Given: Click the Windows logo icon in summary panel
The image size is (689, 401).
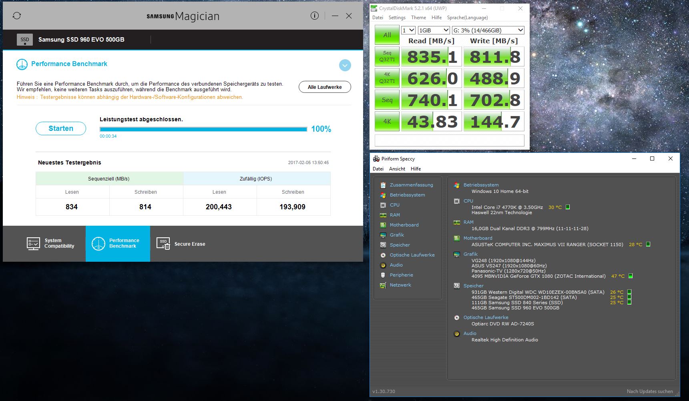Looking at the screenshot, I should (x=457, y=185).
